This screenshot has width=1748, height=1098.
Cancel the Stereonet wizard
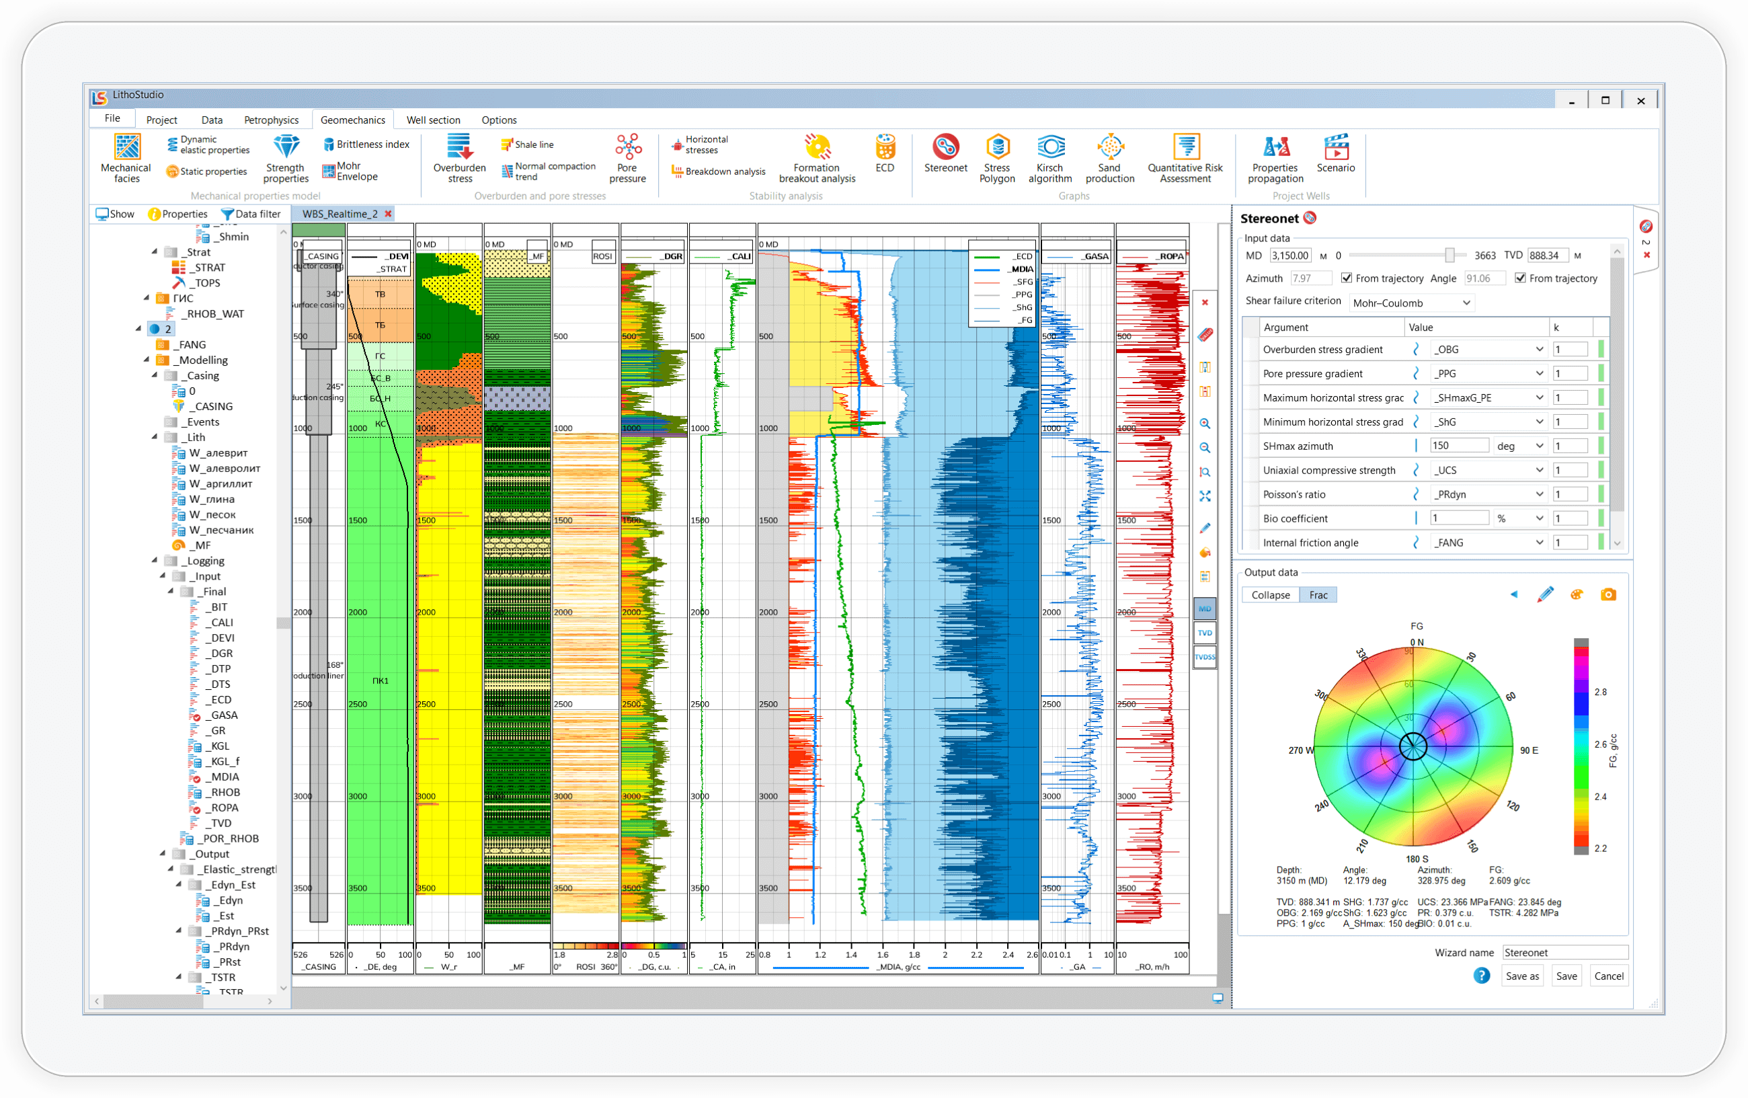pyautogui.click(x=1609, y=976)
